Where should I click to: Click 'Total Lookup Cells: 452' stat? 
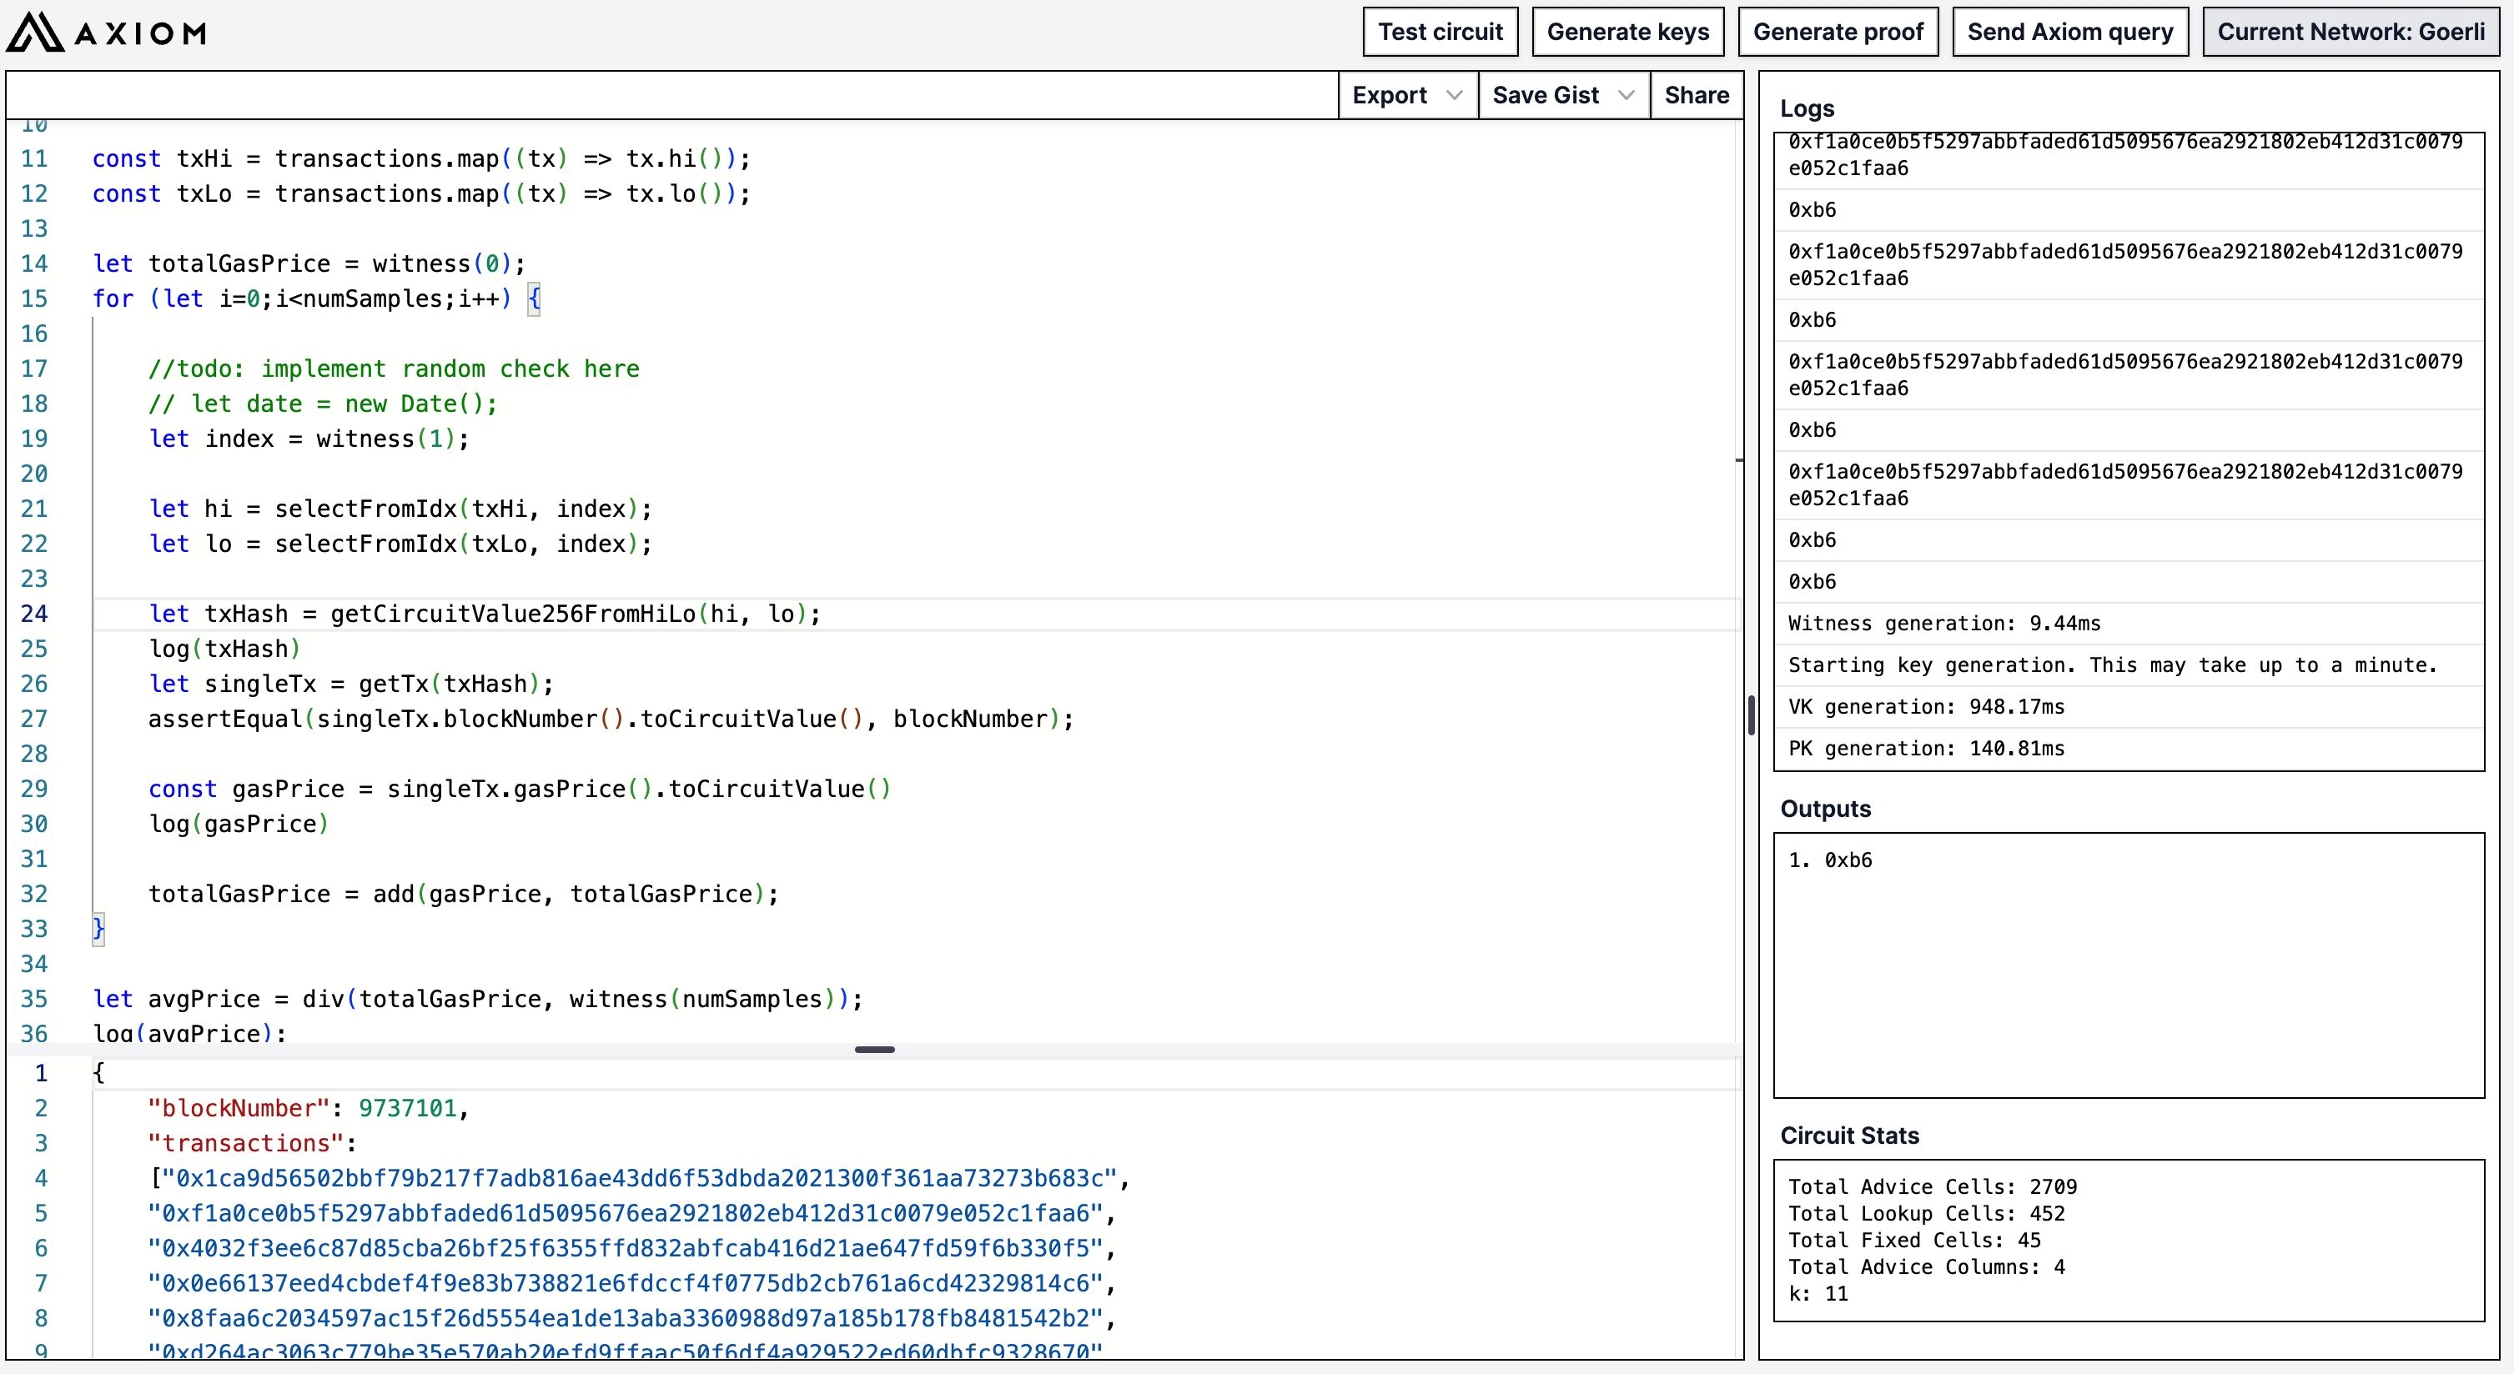tap(1927, 1213)
